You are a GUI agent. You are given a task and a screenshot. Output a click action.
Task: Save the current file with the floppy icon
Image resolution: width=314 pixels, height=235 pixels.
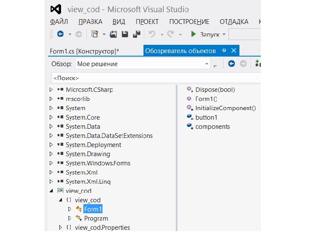[x=125, y=34]
